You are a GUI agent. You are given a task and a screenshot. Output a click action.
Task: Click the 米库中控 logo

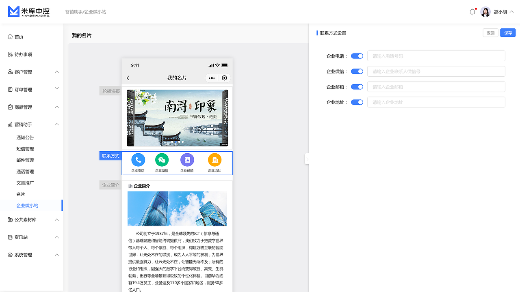point(28,12)
